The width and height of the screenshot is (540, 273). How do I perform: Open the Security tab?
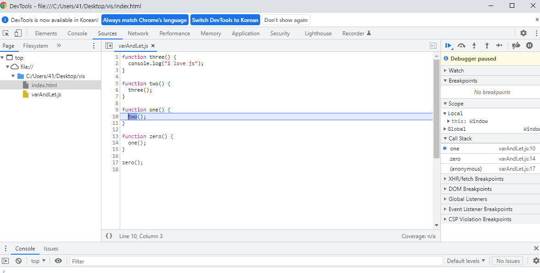tap(280, 33)
